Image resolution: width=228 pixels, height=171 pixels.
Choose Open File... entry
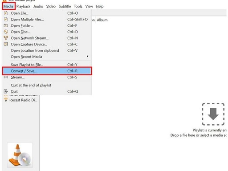click(x=47, y=13)
